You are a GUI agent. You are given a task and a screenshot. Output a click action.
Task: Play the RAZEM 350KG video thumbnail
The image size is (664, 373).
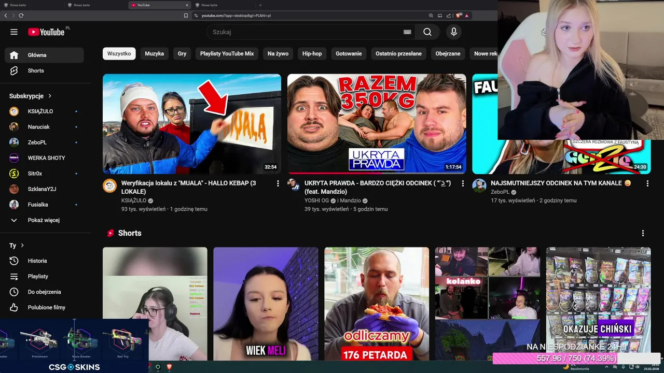point(377,124)
